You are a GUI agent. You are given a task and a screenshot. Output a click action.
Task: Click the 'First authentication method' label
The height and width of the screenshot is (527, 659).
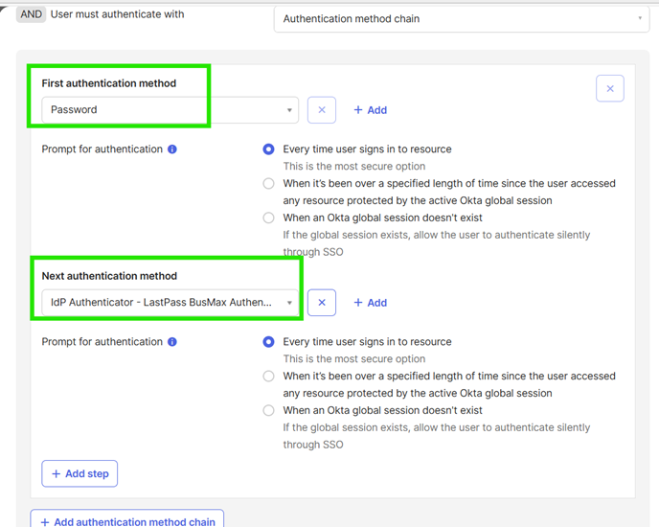[109, 83]
